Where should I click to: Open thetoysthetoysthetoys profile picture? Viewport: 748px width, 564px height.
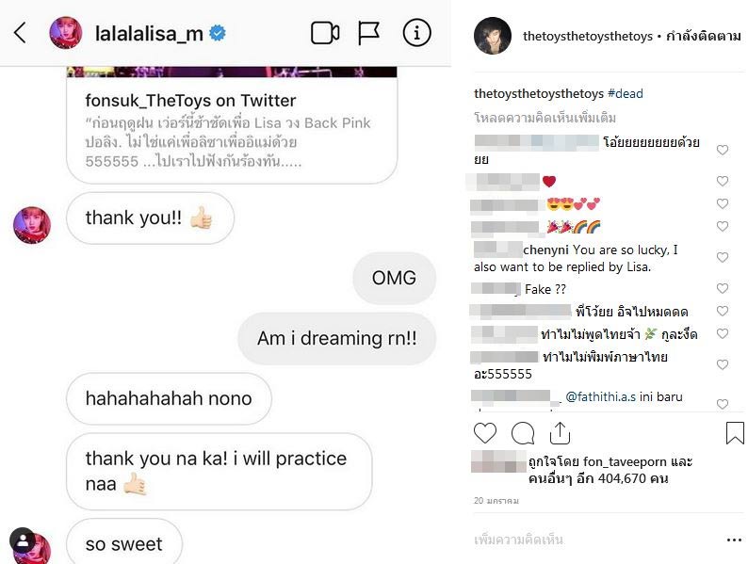(x=493, y=36)
